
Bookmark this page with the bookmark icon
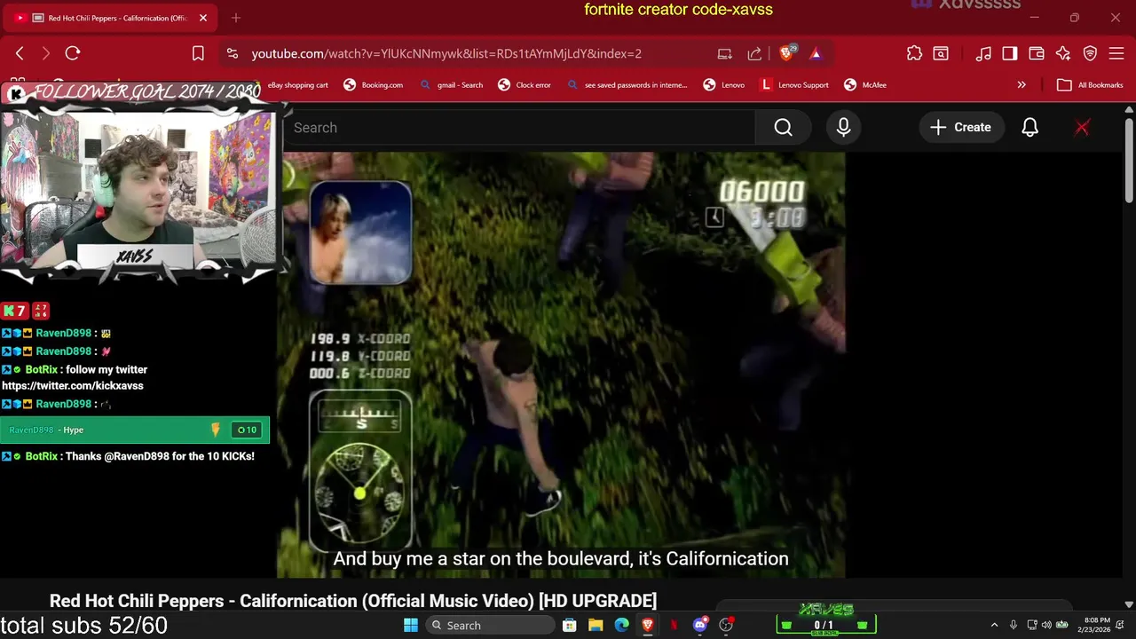(x=198, y=53)
